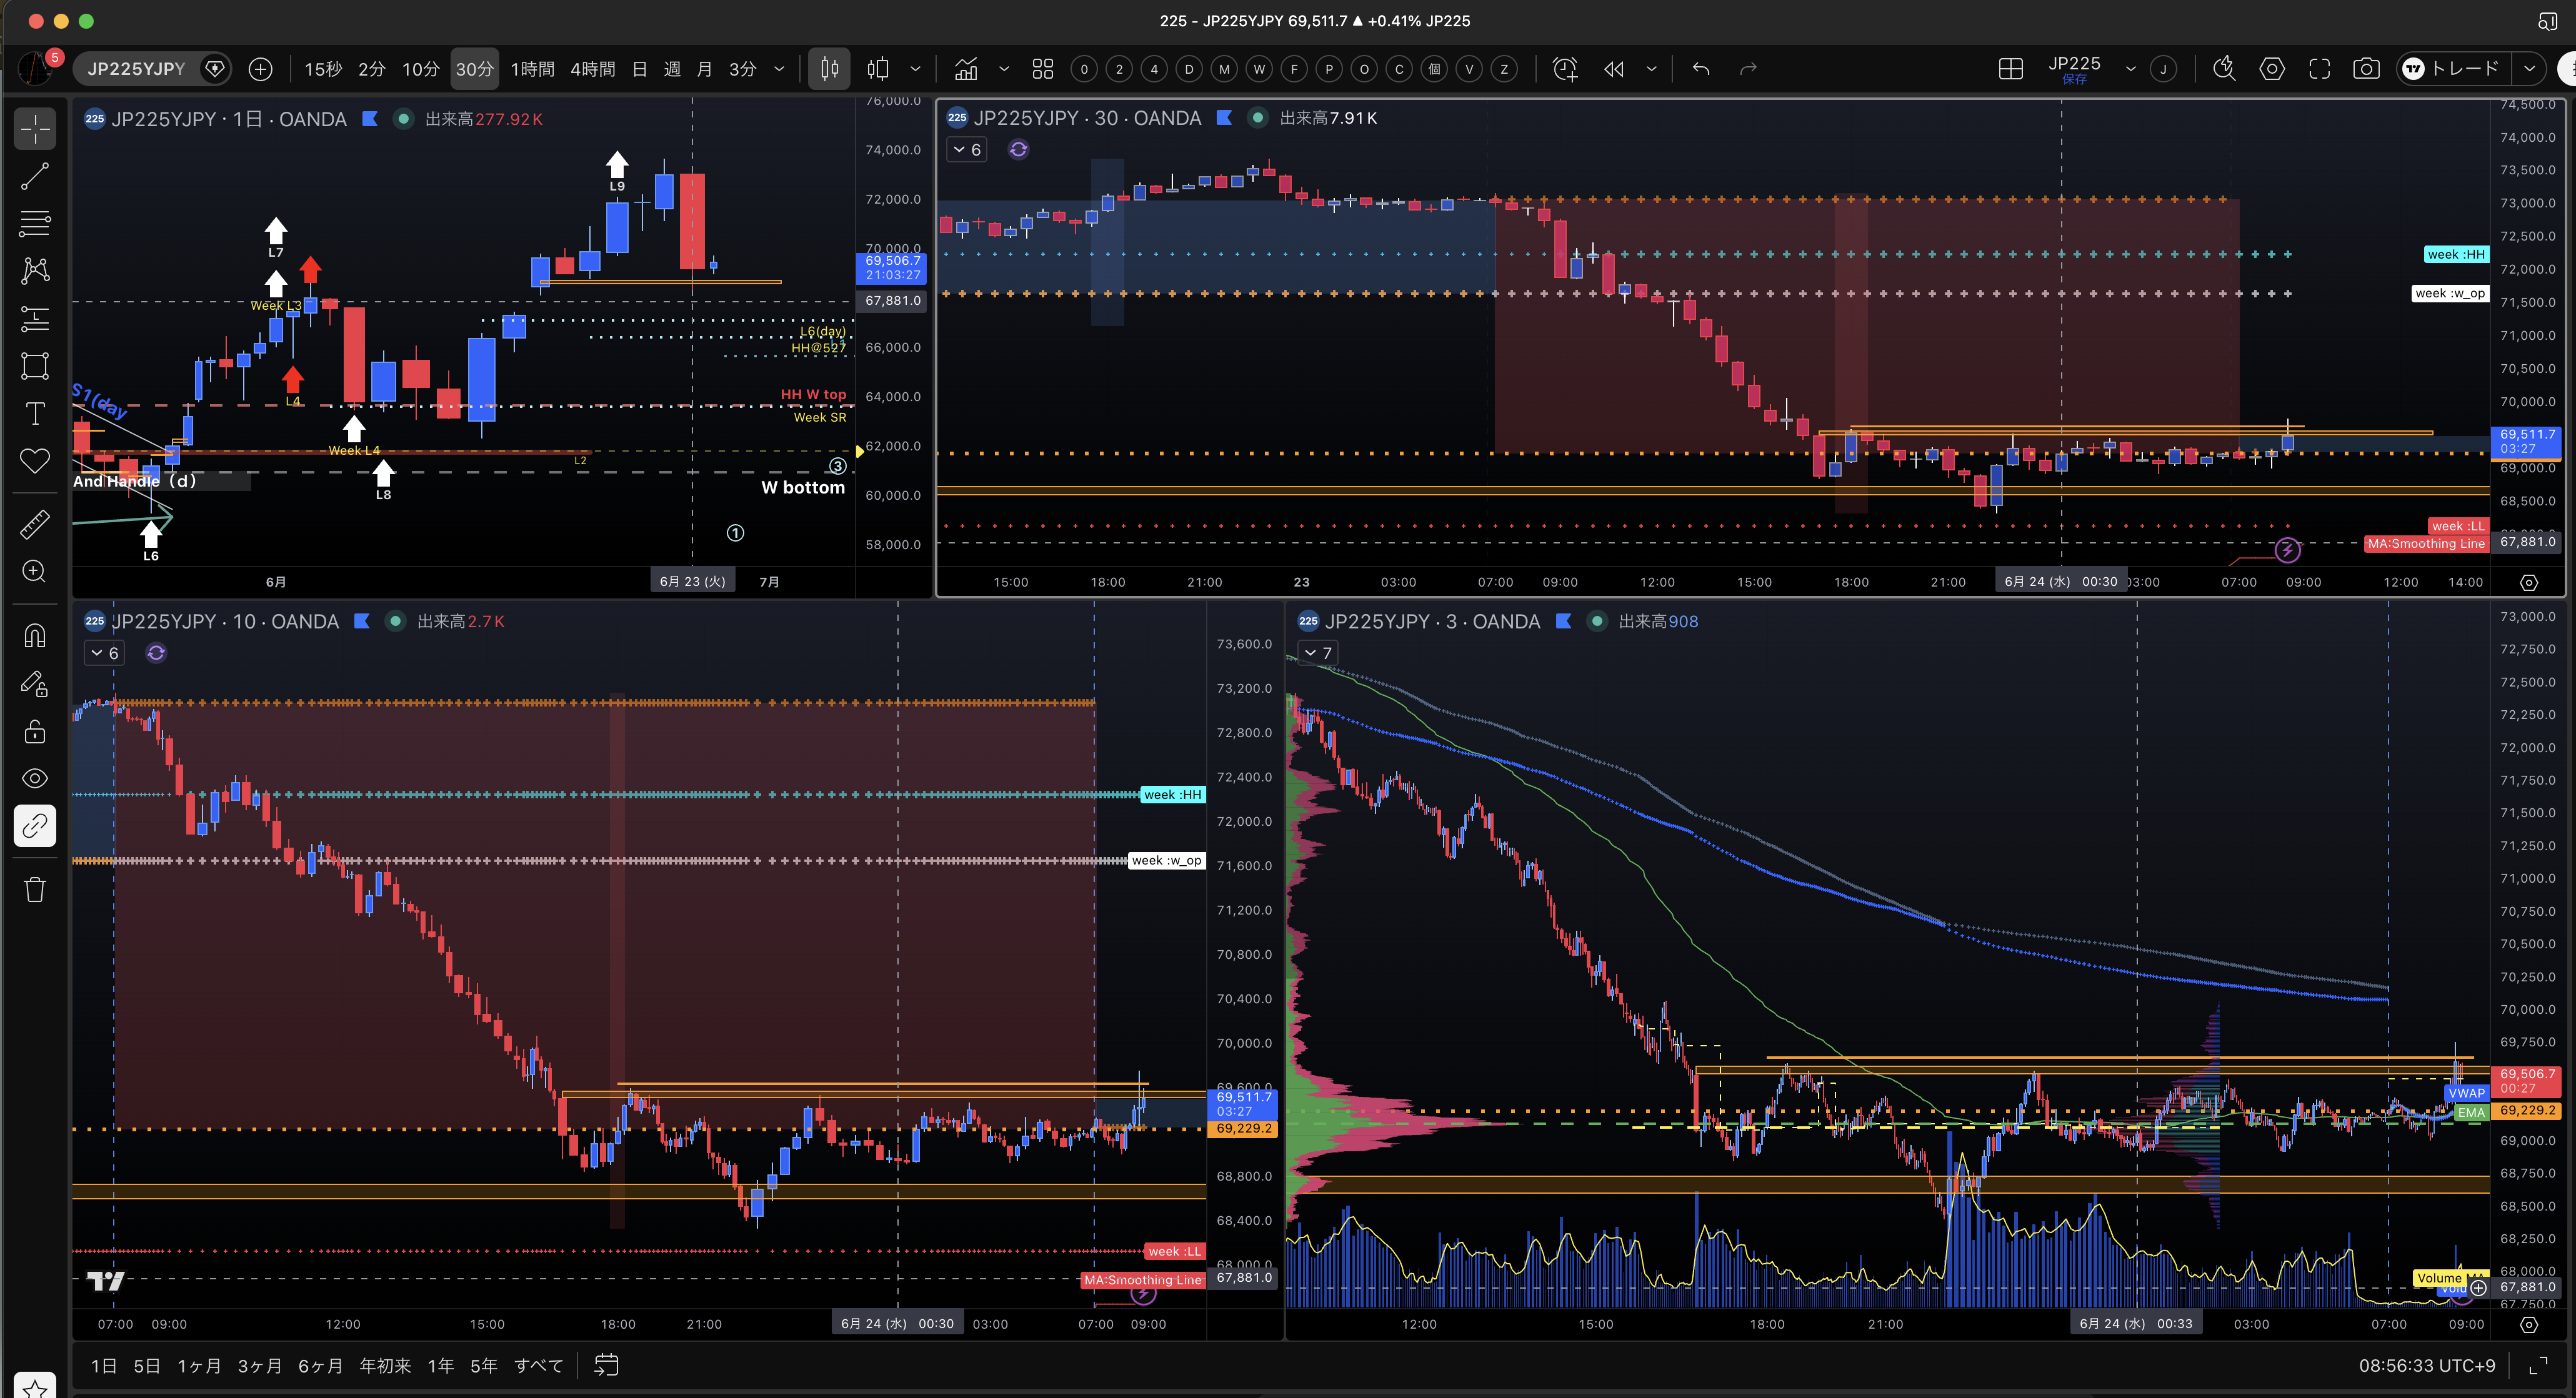Image resolution: width=2576 pixels, height=1398 pixels.
Task: Choose the candlestick chart type icon
Action: [830, 69]
